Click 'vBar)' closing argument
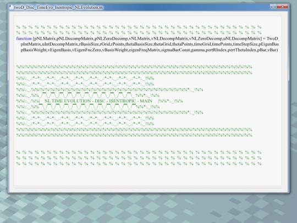The width and height of the screenshot is (297, 223). click(273, 50)
